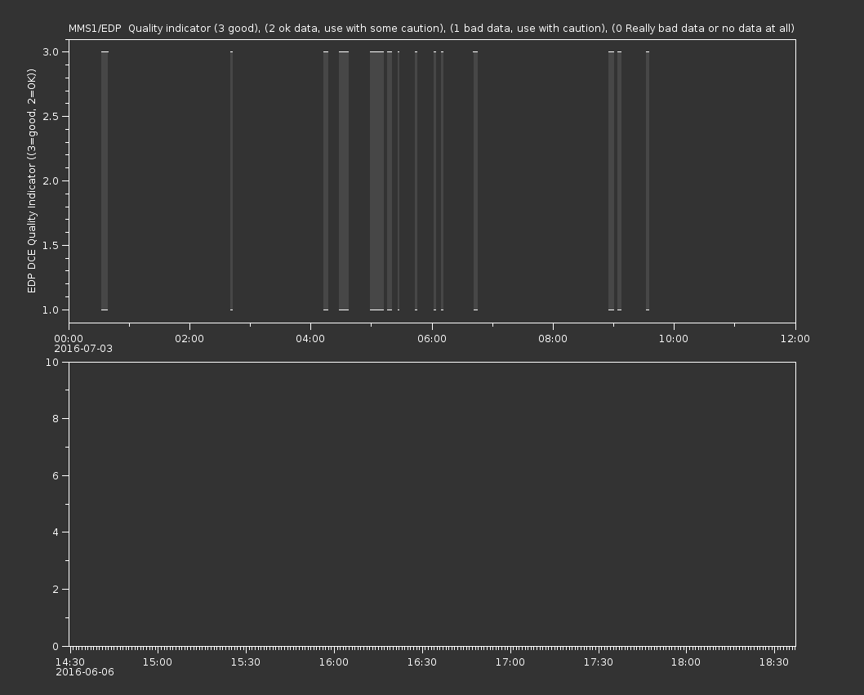Viewport: 864px width, 695px height.
Task: Click the 04:00 time axis label
Action: [x=310, y=338]
